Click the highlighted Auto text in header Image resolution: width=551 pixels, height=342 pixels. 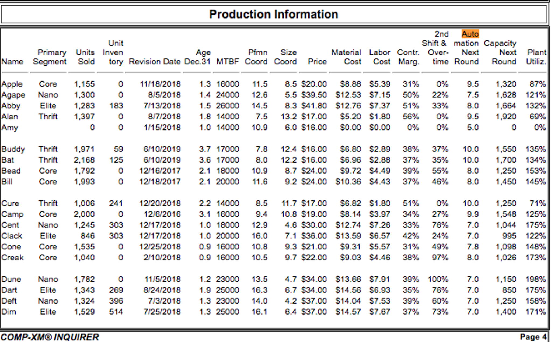pos(470,34)
